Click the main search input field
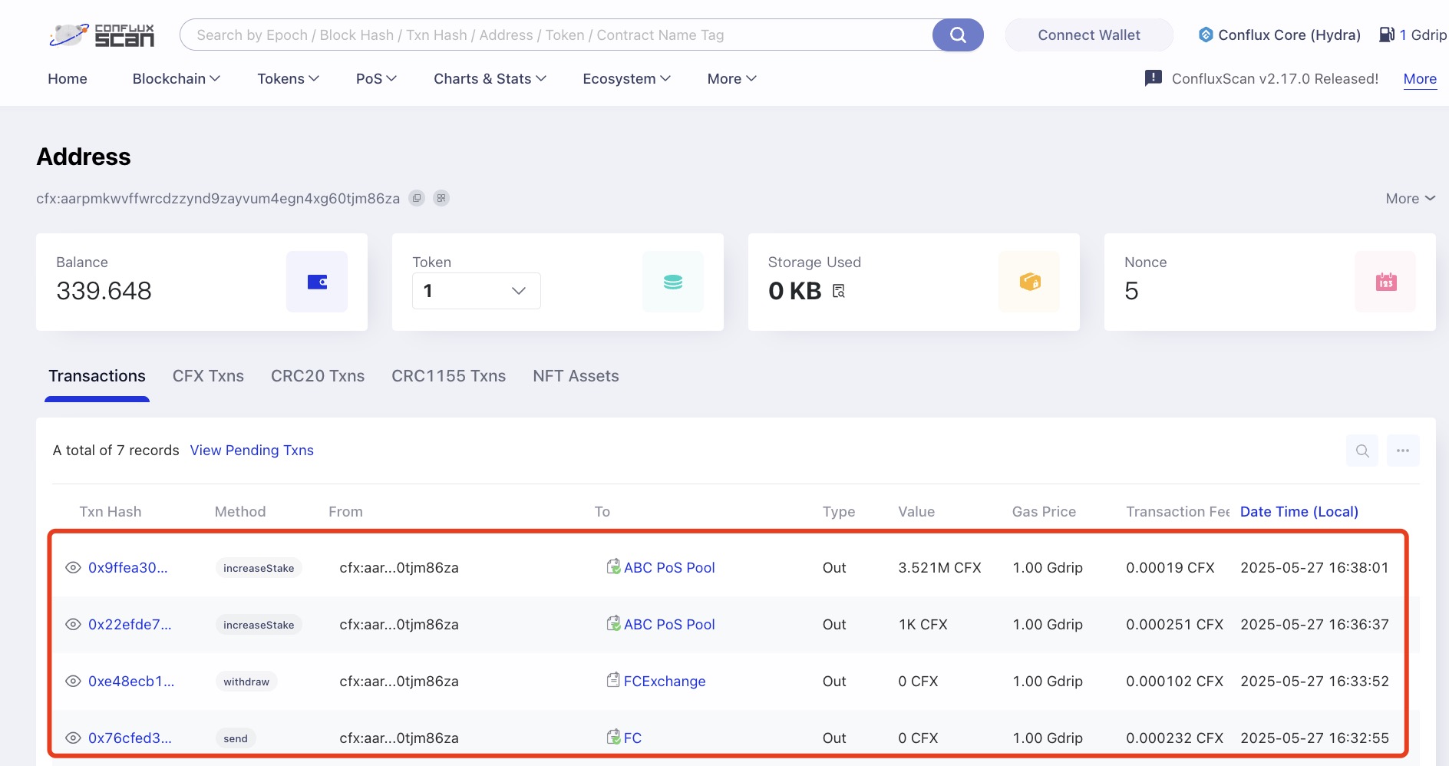 pyautogui.click(x=557, y=35)
